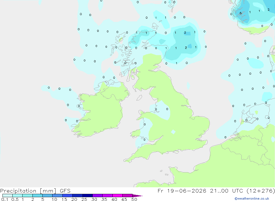Click the '45' legend scale label
Image resolution: width=275 pixels, height=201 pixels.
124,199
